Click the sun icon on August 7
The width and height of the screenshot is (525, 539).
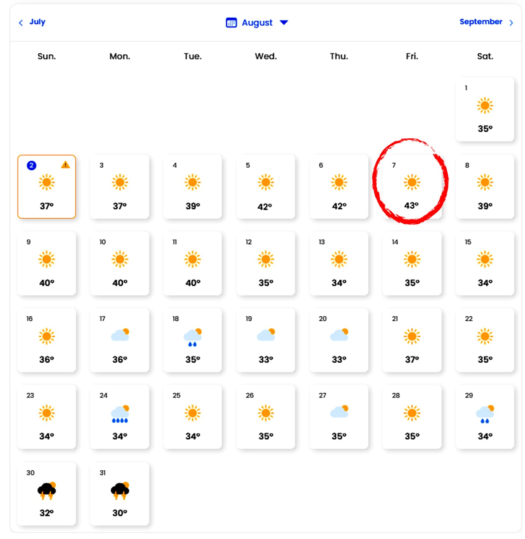click(412, 182)
